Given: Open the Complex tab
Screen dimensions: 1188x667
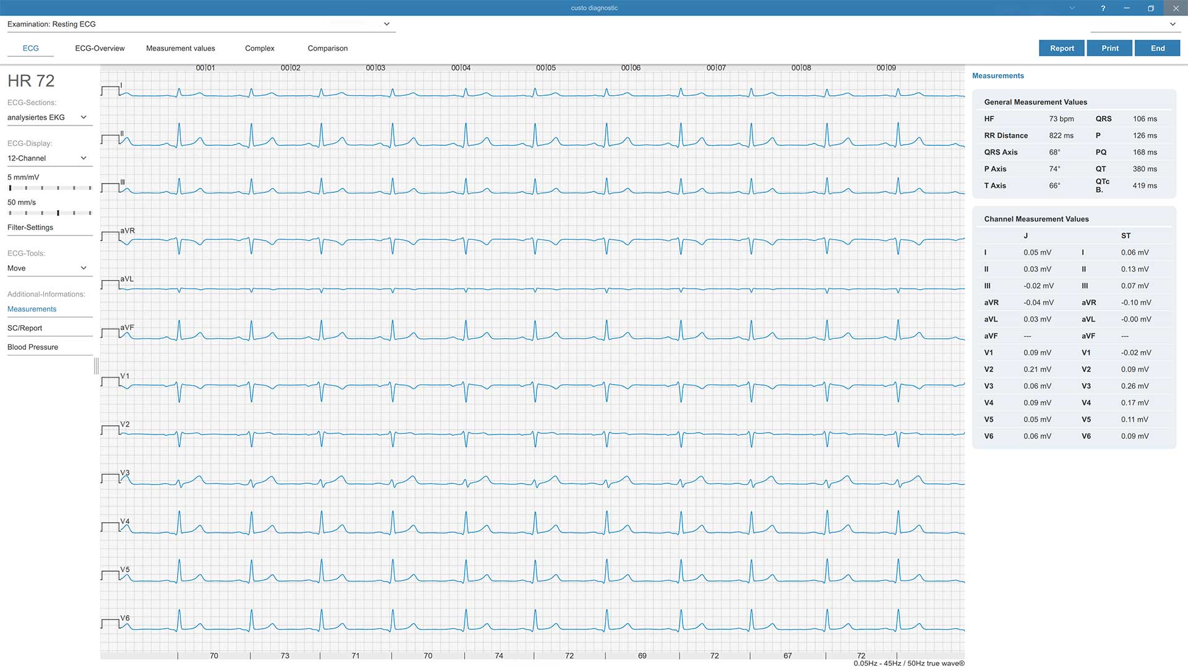Looking at the screenshot, I should (259, 48).
